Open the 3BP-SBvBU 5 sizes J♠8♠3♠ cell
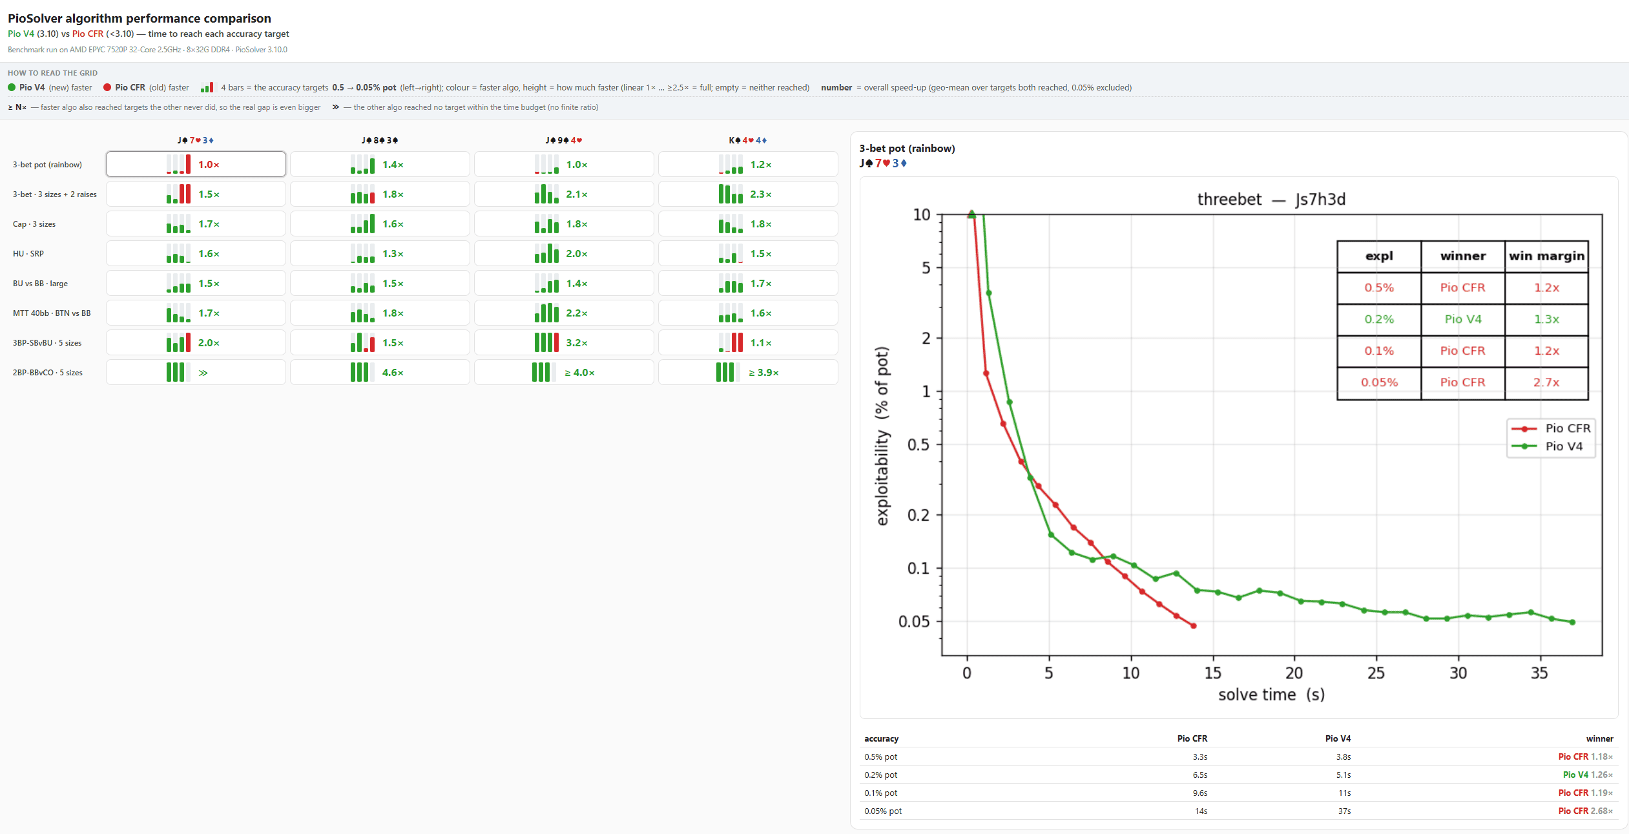This screenshot has height=834, width=1629. click(380, 342)
